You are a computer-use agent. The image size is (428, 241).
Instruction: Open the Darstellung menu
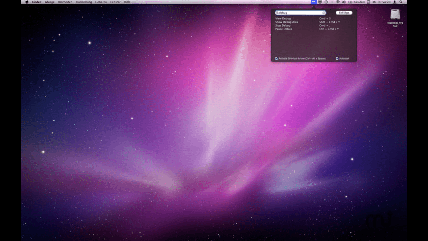[x=84, y=2]
